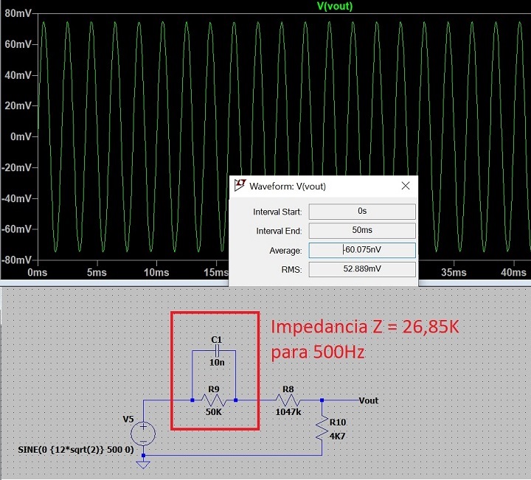This screenshot has height=480, width=531.
Task: Click the 40ms time axis label
Action: click(x=513, y=273)
